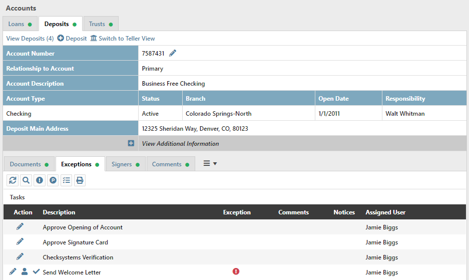This screenshot has height=280, width=469.
Task: Click the View Deposits (4) link
Action: tap(30, 39)
